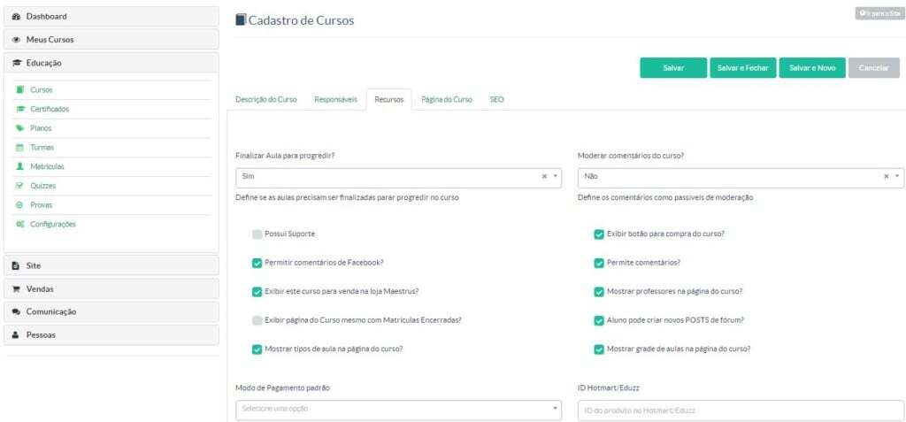Click the Planos tag icon
The height and width of the screenshot is (422, 906).
(x=20, y=128)
